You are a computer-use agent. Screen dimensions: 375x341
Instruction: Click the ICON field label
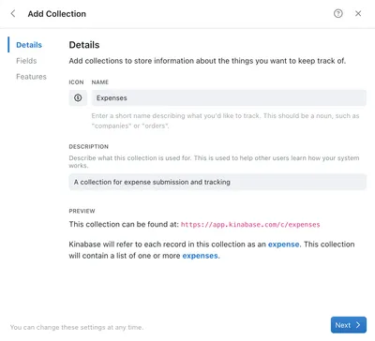point(76,82)
